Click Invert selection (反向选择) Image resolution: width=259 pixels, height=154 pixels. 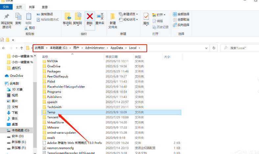click(x=181, y=25)
